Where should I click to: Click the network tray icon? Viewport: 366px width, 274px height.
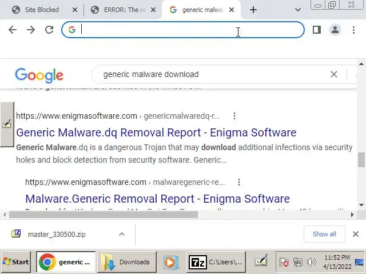298,263
